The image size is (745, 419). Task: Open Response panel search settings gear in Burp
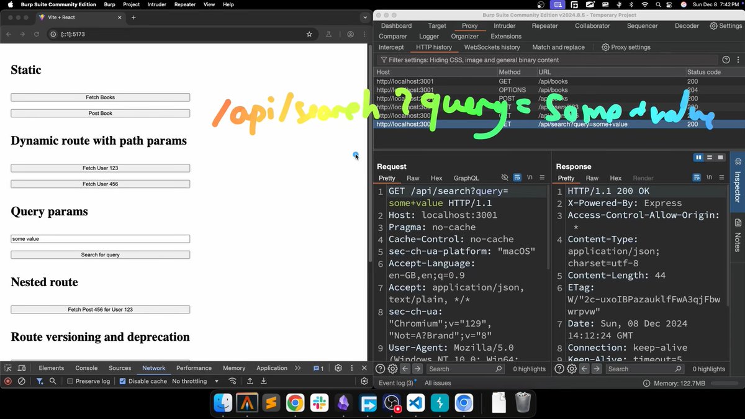pyautogui.click(x=571, y=369)
